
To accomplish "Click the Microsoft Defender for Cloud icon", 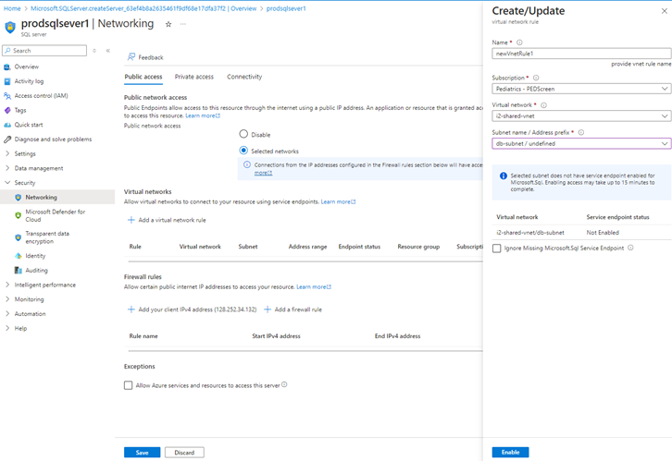I will [x=18, y=215].
